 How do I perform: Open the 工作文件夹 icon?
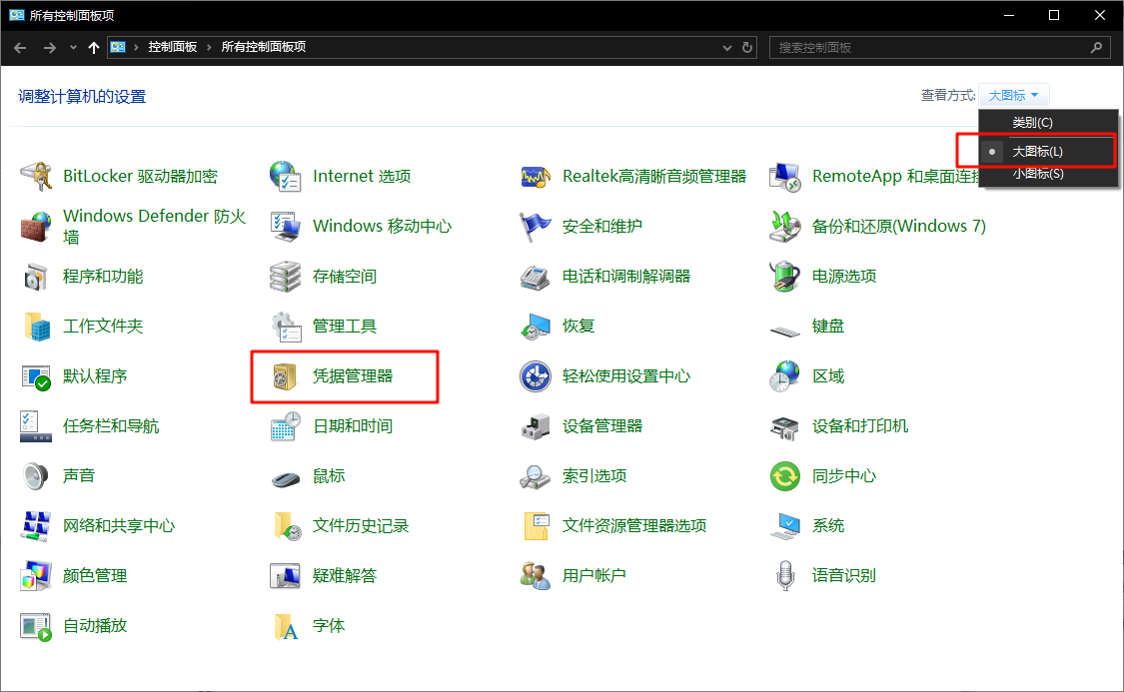click(x=36, y=327)
